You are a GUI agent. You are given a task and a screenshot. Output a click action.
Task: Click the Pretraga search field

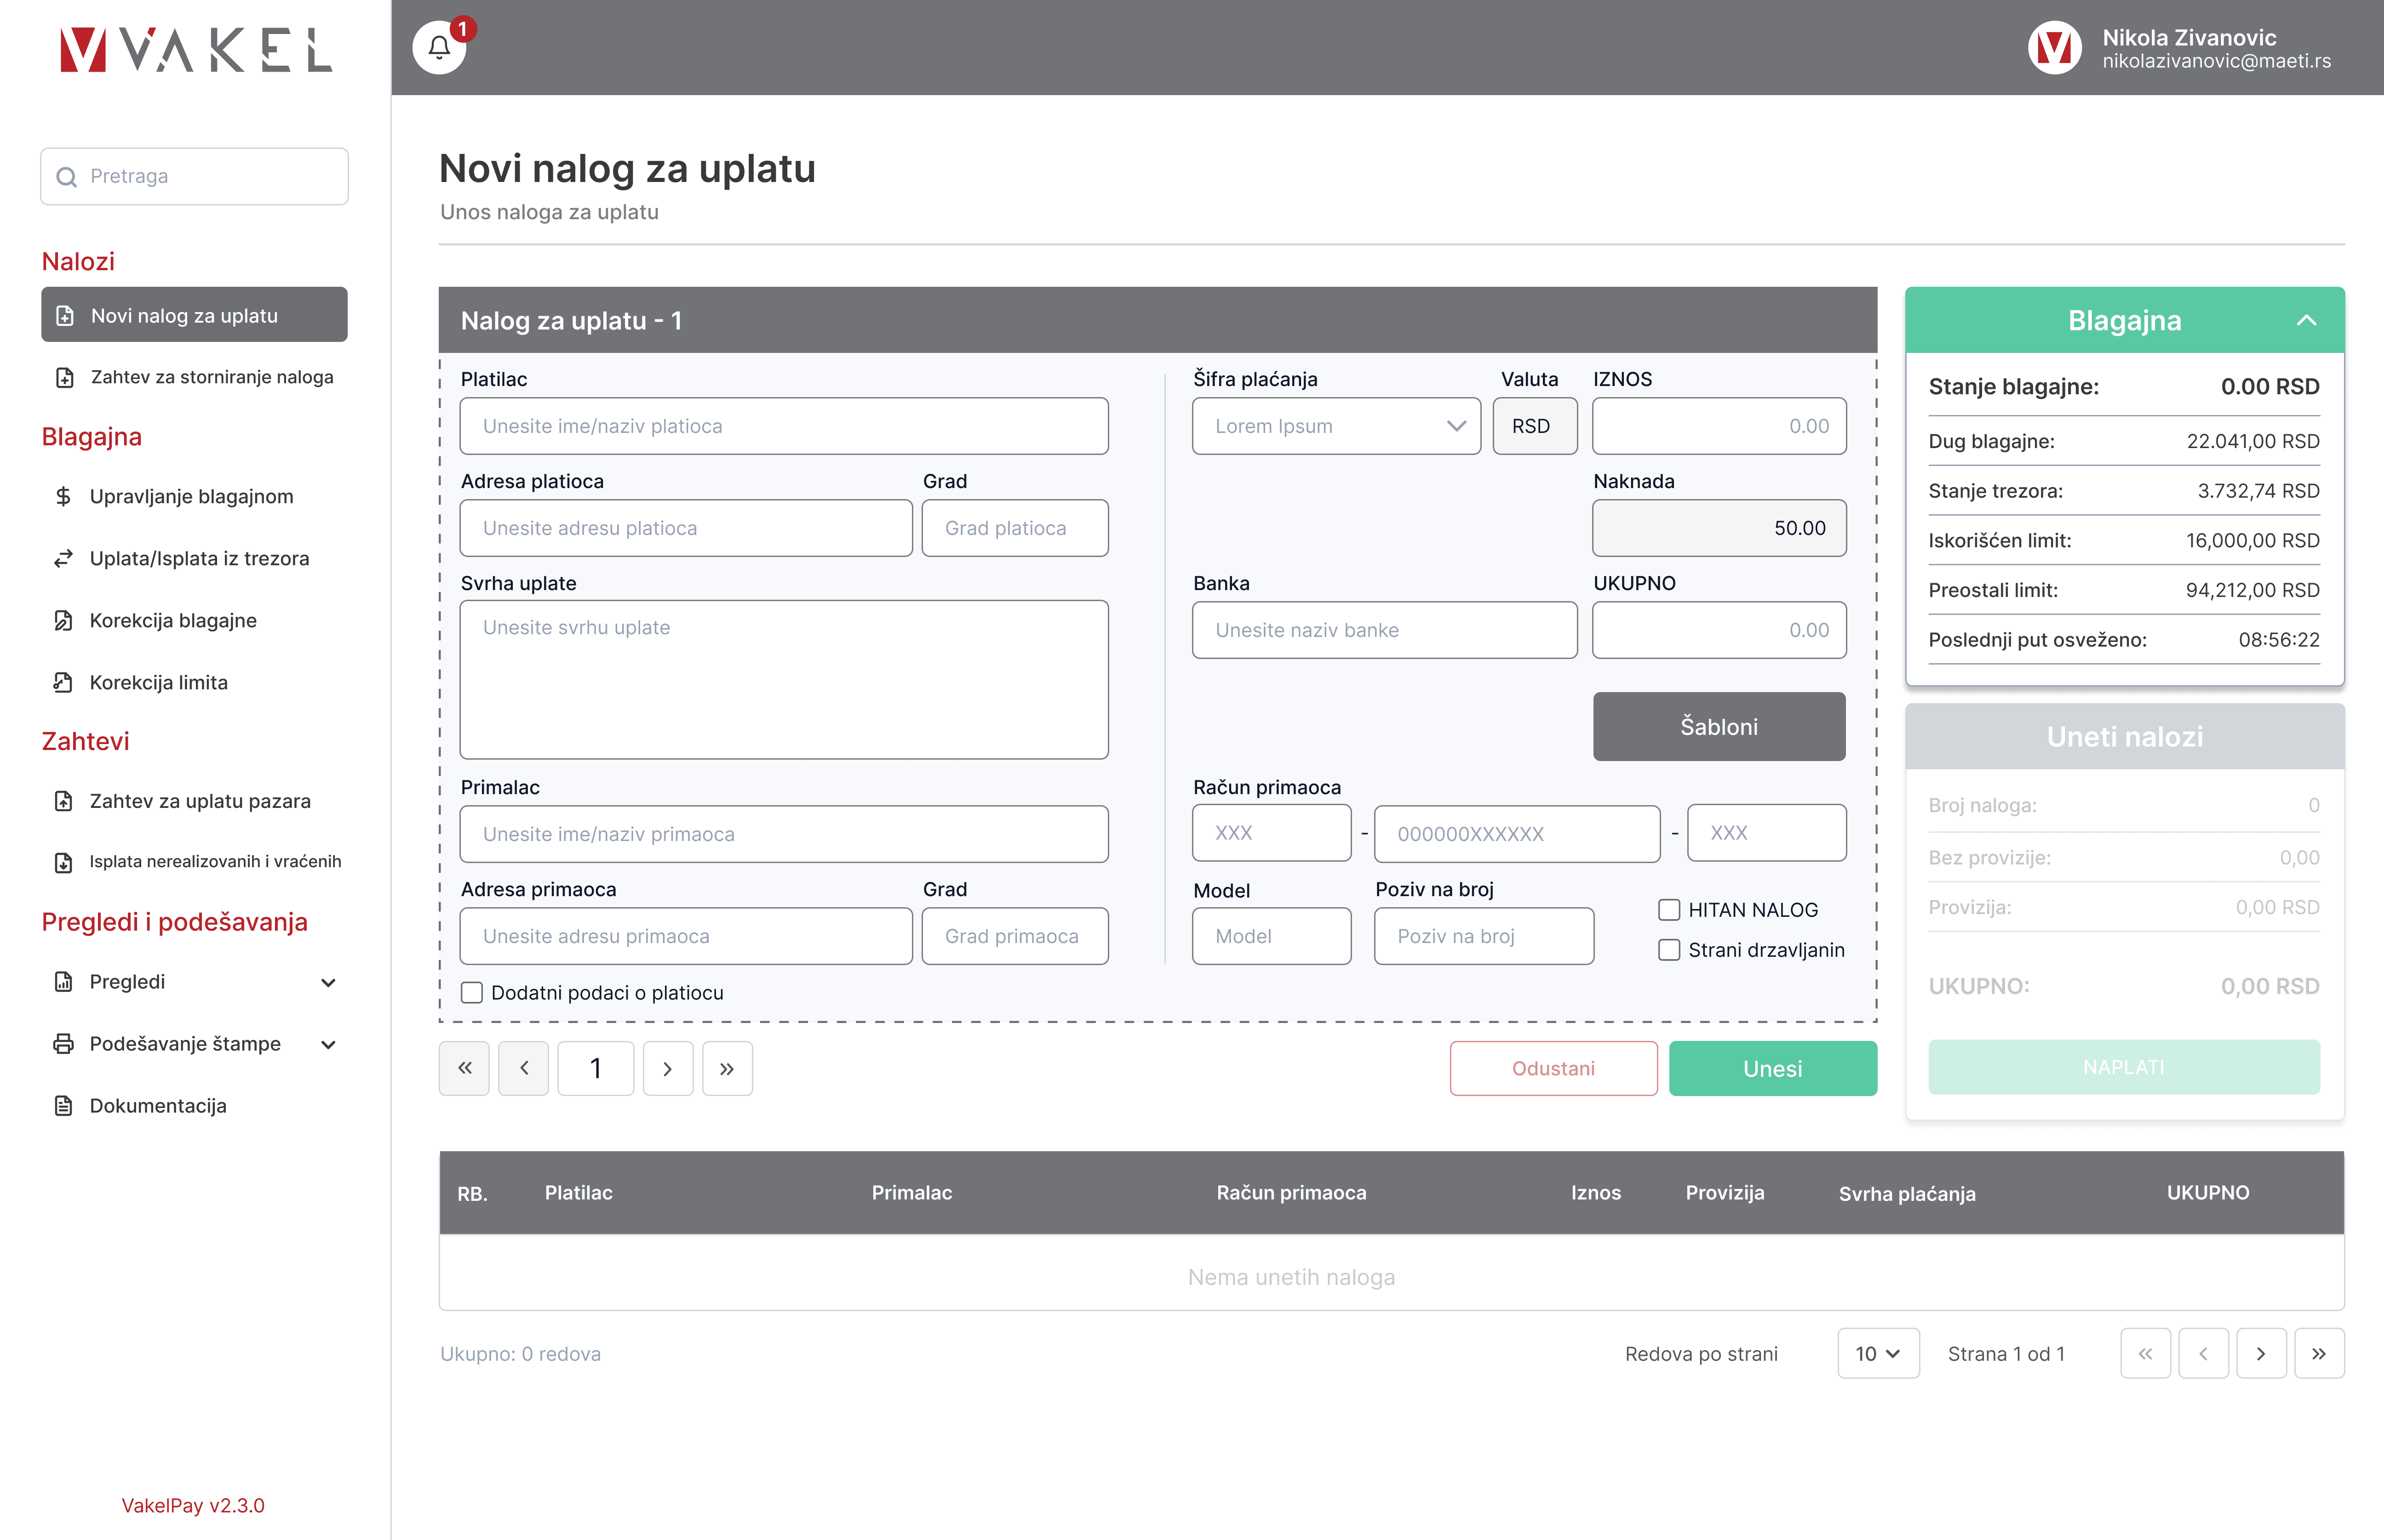[x=194, y=177]
